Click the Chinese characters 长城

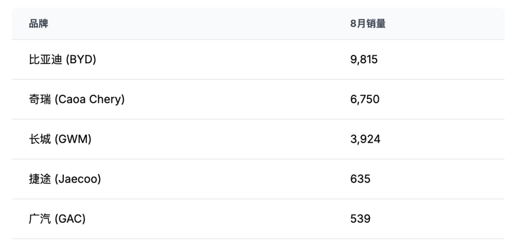point(40,140)
